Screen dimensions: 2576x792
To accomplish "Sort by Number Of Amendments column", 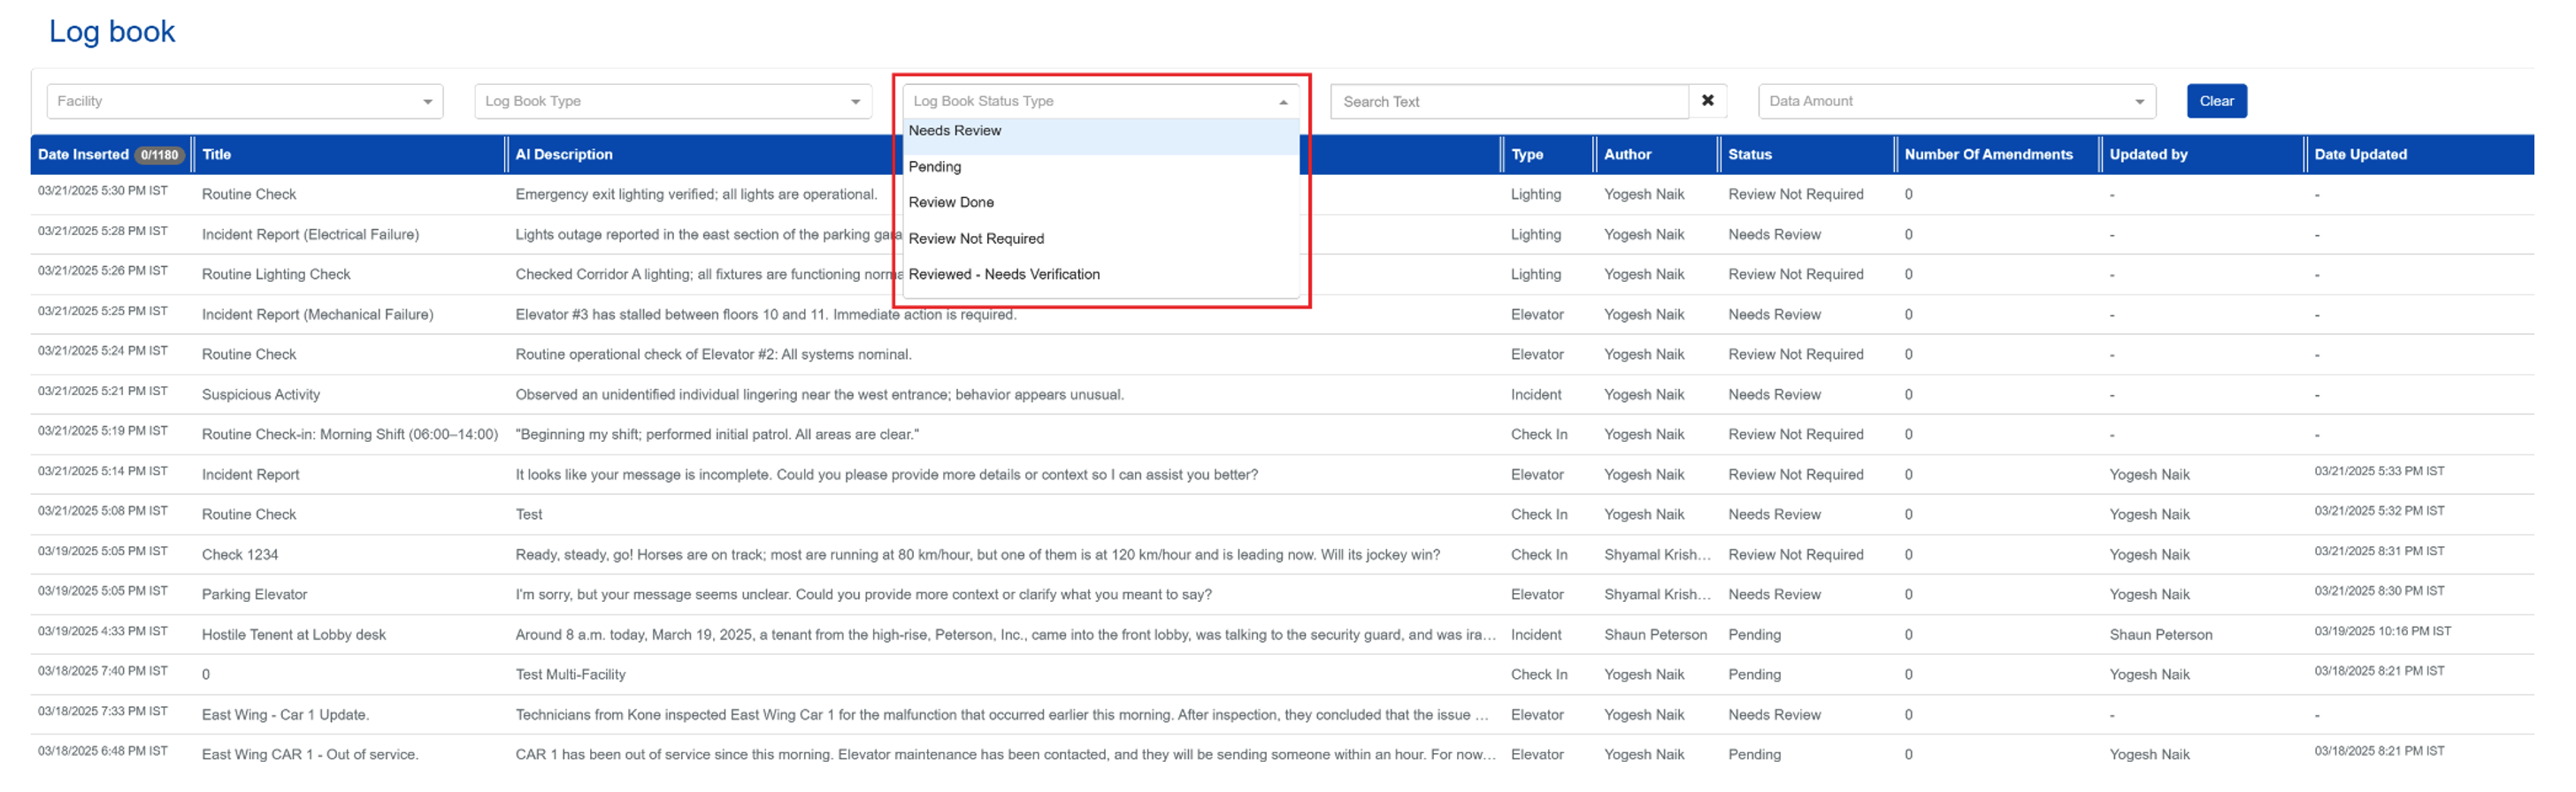I will click(1987, 155).
